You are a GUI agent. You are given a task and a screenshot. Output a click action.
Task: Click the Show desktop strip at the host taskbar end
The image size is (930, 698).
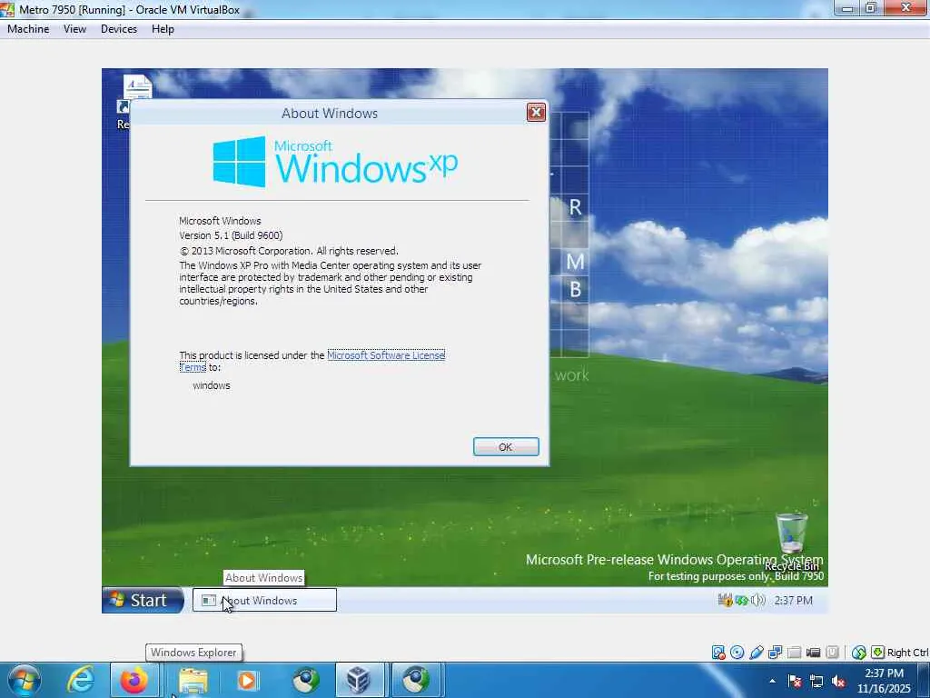924,680
